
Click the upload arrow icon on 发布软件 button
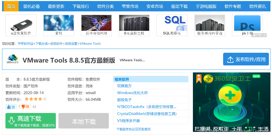[x=230, y=59]
